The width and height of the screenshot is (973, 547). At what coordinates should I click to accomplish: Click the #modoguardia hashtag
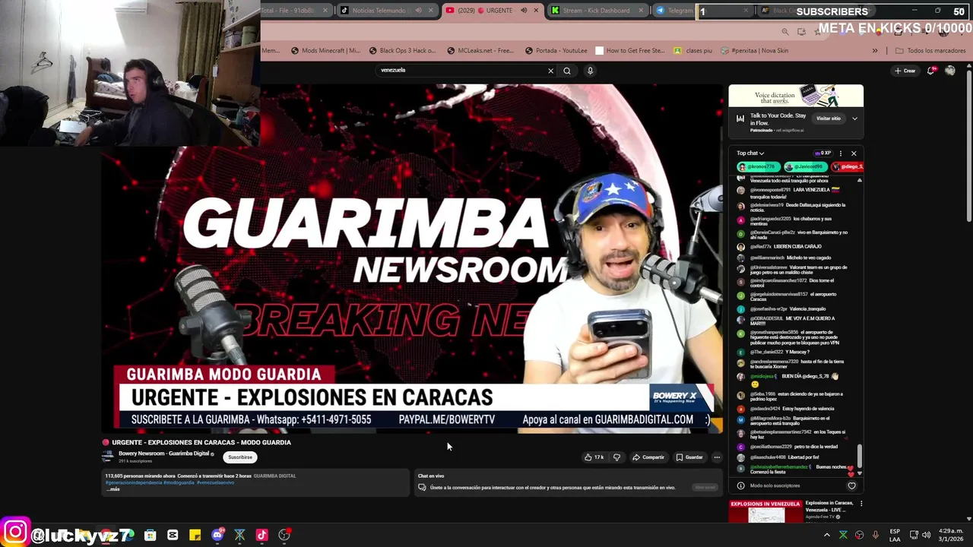click(179, 482)
